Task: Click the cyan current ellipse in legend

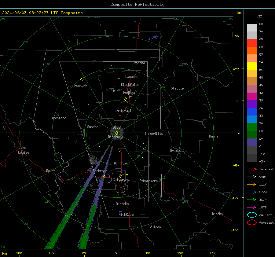Action: (252, 215)
